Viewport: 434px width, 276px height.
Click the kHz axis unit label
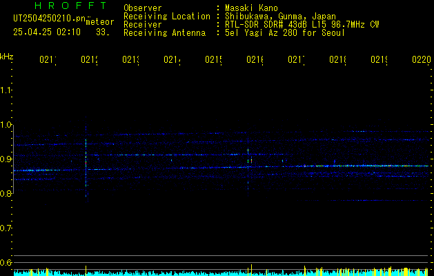coord(7,57)
